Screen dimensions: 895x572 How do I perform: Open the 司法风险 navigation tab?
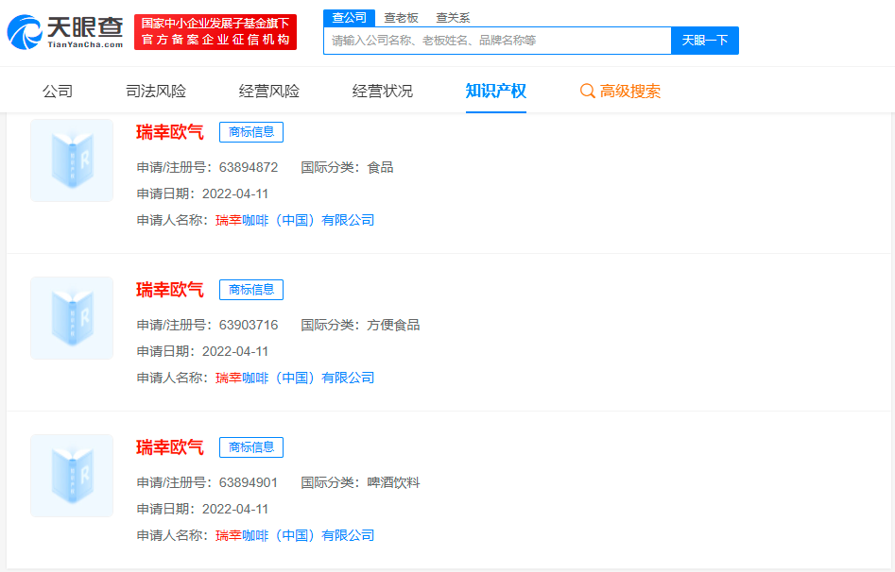click(156, 92)
